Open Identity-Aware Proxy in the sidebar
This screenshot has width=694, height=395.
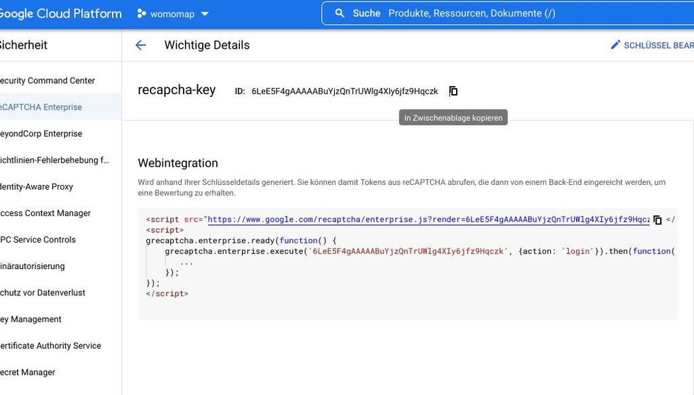(37, 187)
